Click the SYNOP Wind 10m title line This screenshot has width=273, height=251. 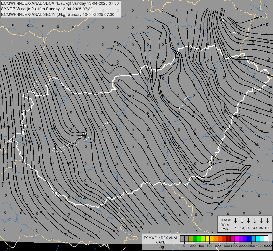pyautogui.click(x=47, y=9)
